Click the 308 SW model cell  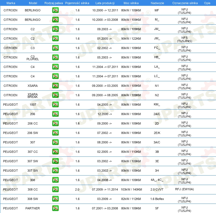coord(33,199)
